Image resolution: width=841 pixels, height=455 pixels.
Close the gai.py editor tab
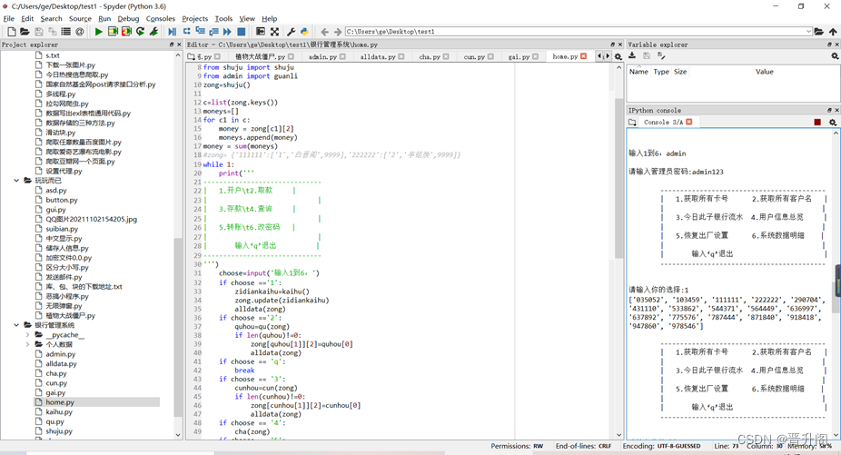[535, 56]
